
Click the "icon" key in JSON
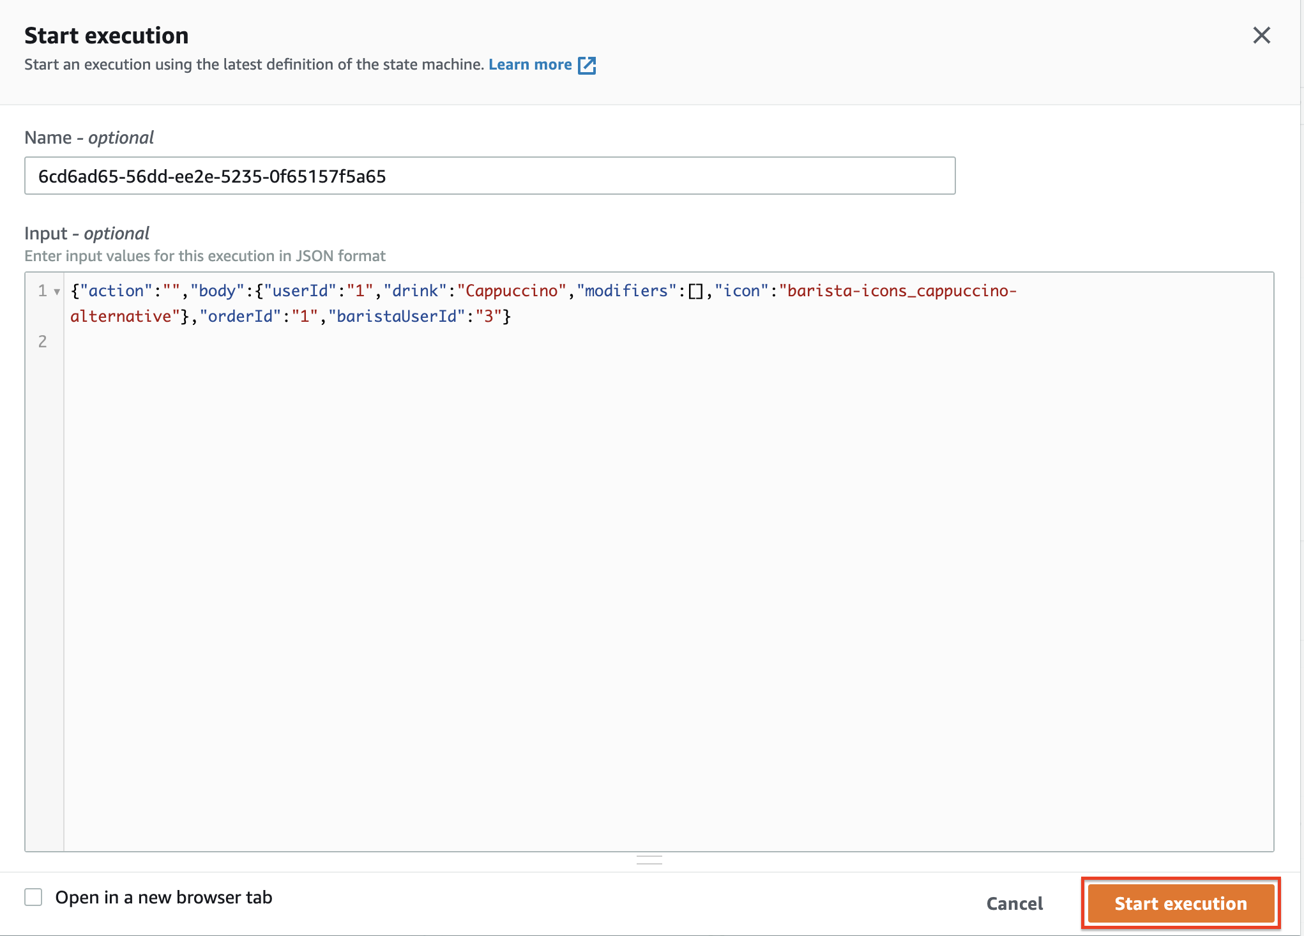click(x=741, y=291)
